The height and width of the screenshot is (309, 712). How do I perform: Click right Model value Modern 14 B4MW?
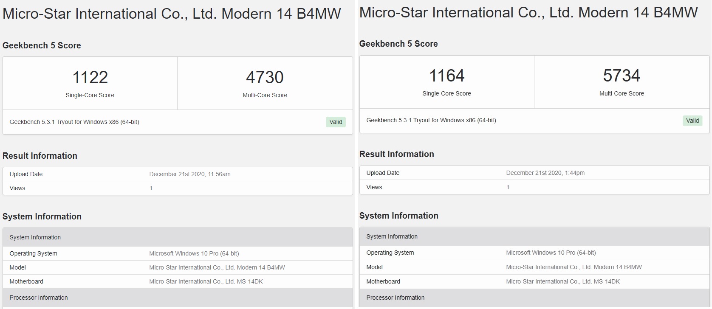574,267
